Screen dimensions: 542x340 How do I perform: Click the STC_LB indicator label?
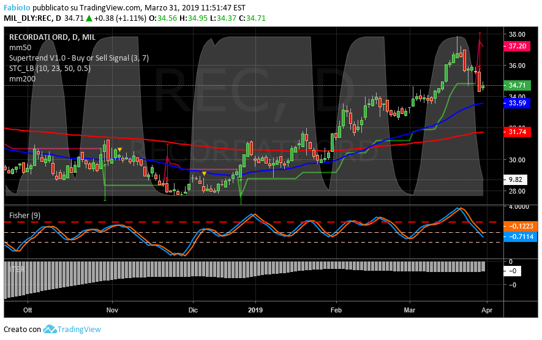[x=50, y=68]
